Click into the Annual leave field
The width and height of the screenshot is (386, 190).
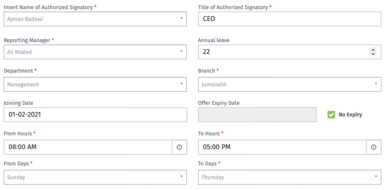282,52
